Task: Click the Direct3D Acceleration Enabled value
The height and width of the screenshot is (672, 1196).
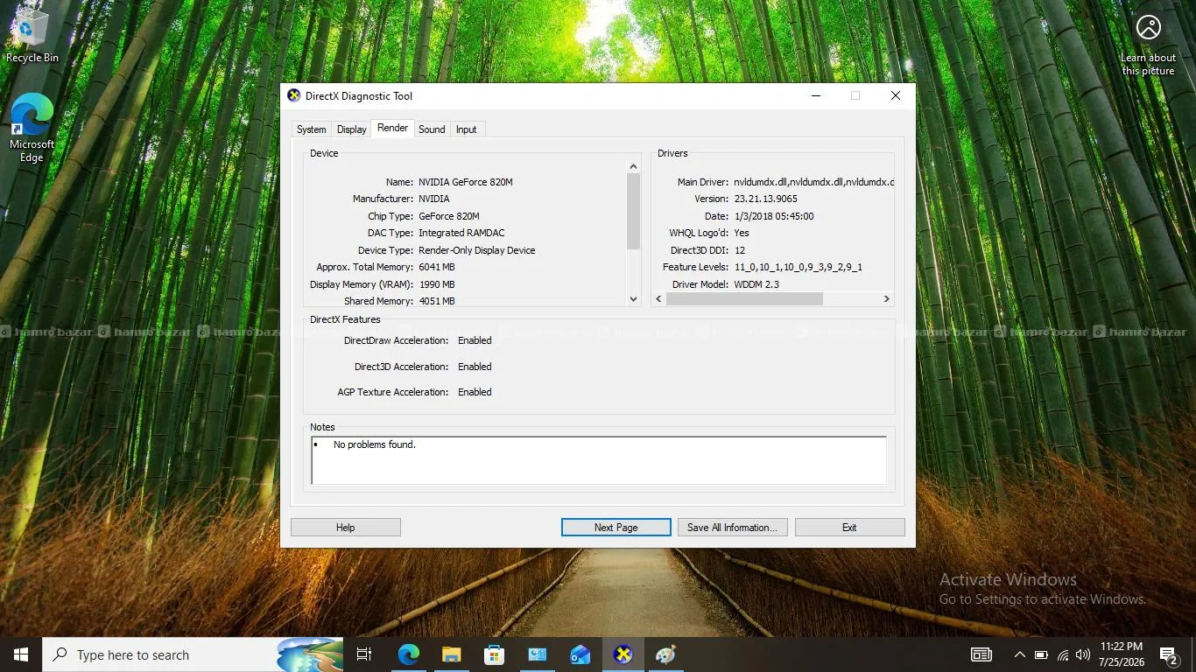Action: [x=475, y=367]
